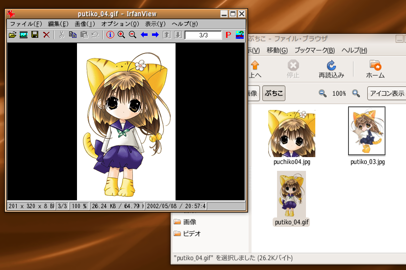Open the 表示(V) menu in IrfanView
The height and width of the screenshot is (270, 406).
pos(155,24)
